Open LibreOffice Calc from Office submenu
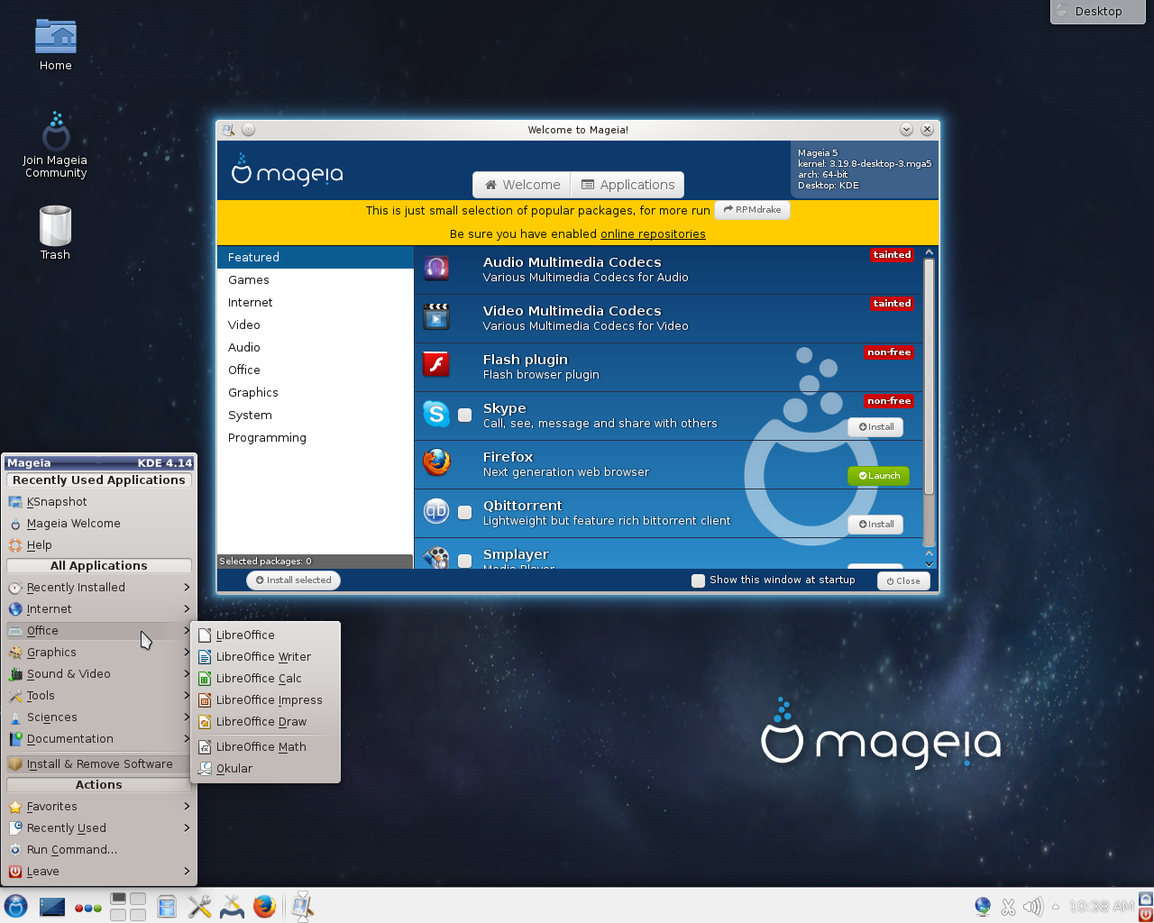Viewport: 1154px width, 923px height. pyautogui.click(x=265, y=679)
